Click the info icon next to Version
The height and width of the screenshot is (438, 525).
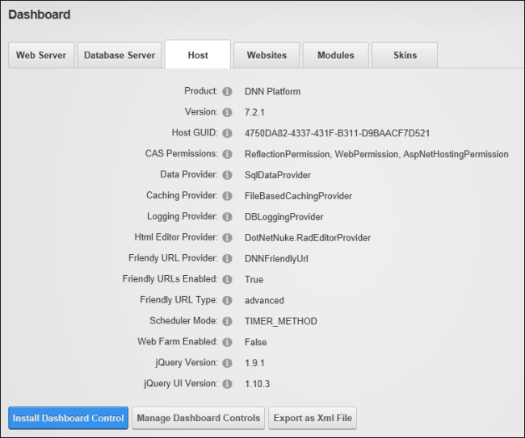(227, 112)
